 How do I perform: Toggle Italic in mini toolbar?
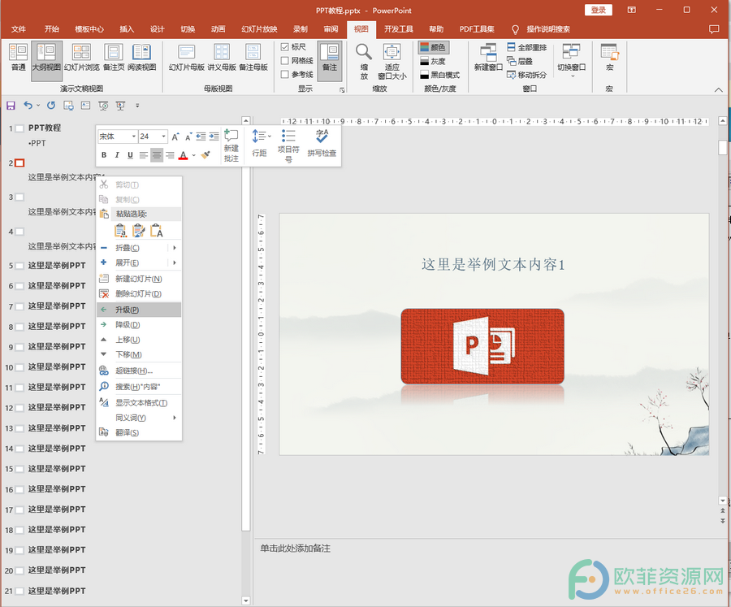pos(117,155)
